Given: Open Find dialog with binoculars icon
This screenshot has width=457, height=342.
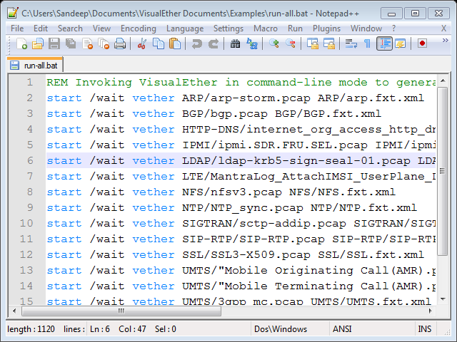Looking at the screenshot, I should [x=235, y=43].
